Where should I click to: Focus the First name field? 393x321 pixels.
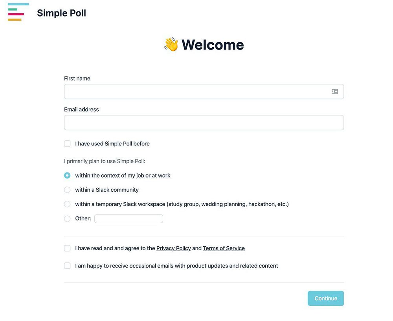point(204,92)
